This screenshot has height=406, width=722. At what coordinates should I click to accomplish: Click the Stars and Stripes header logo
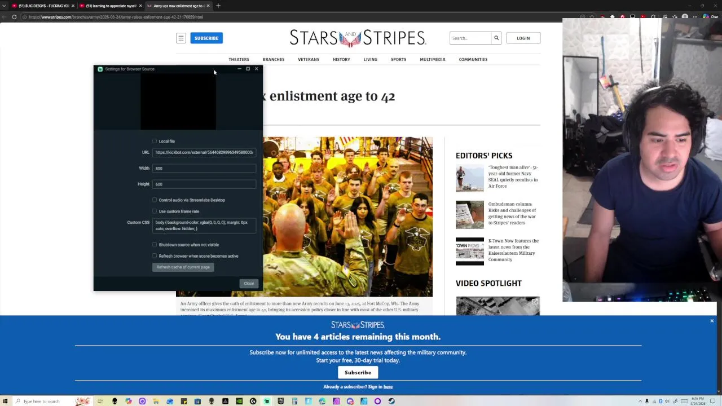click(x=358, y=38)
